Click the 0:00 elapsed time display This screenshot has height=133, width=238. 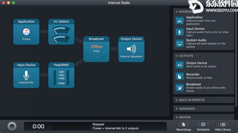click(38, 126)
